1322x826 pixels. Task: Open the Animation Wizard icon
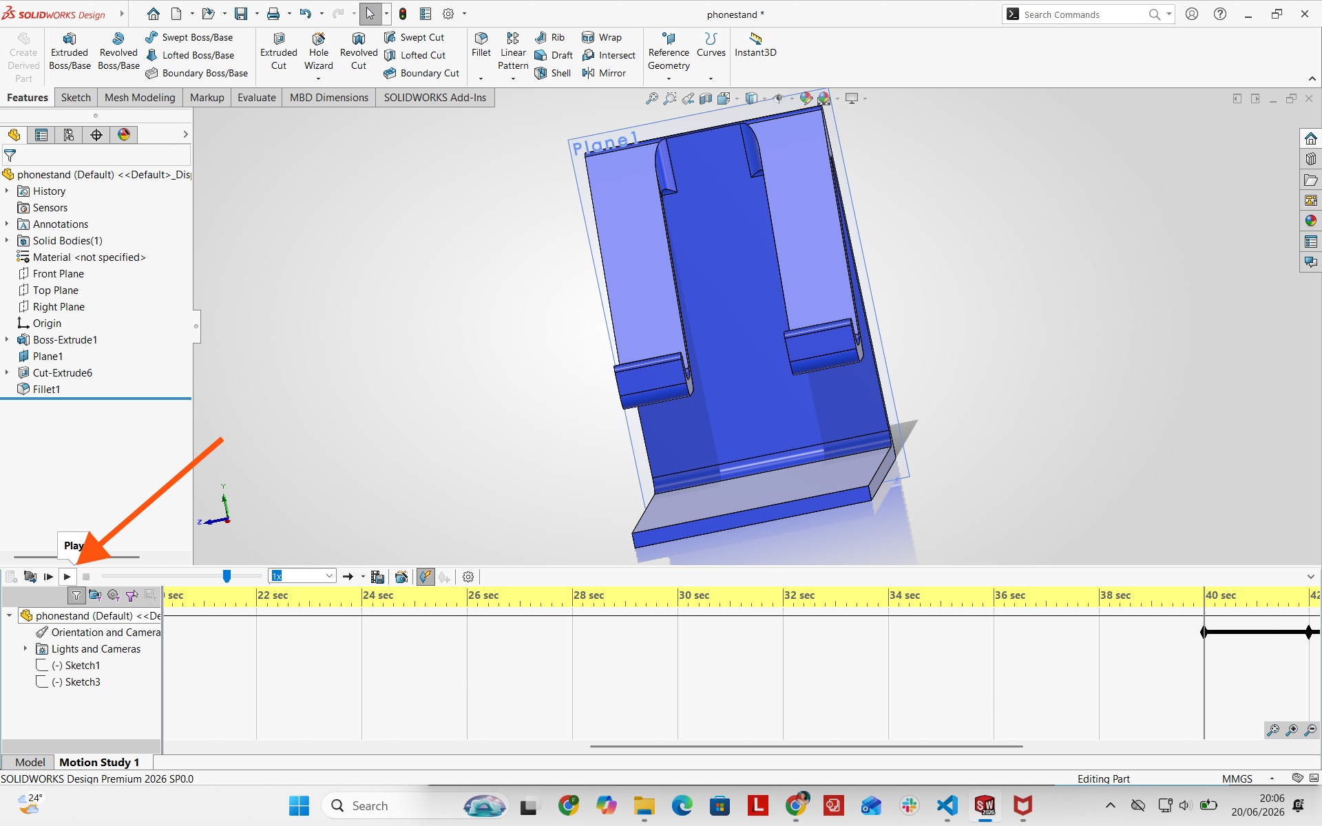(x=401, y=577)
